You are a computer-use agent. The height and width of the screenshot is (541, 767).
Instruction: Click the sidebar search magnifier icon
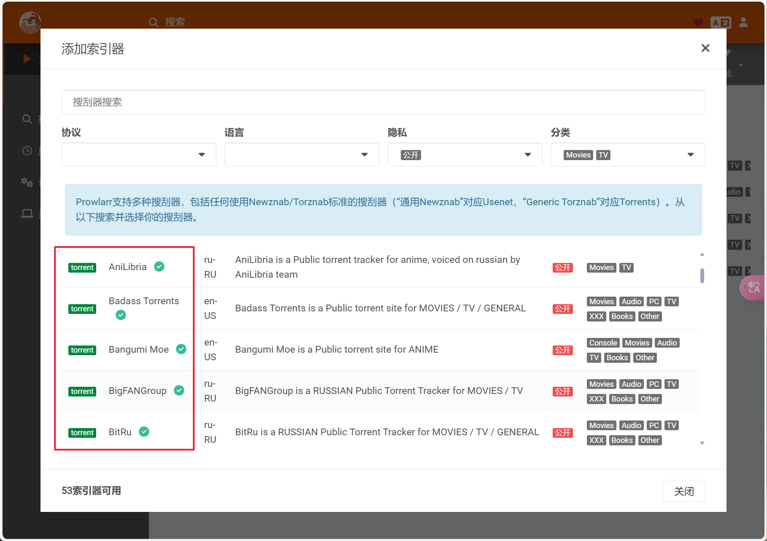coord(27,119)
